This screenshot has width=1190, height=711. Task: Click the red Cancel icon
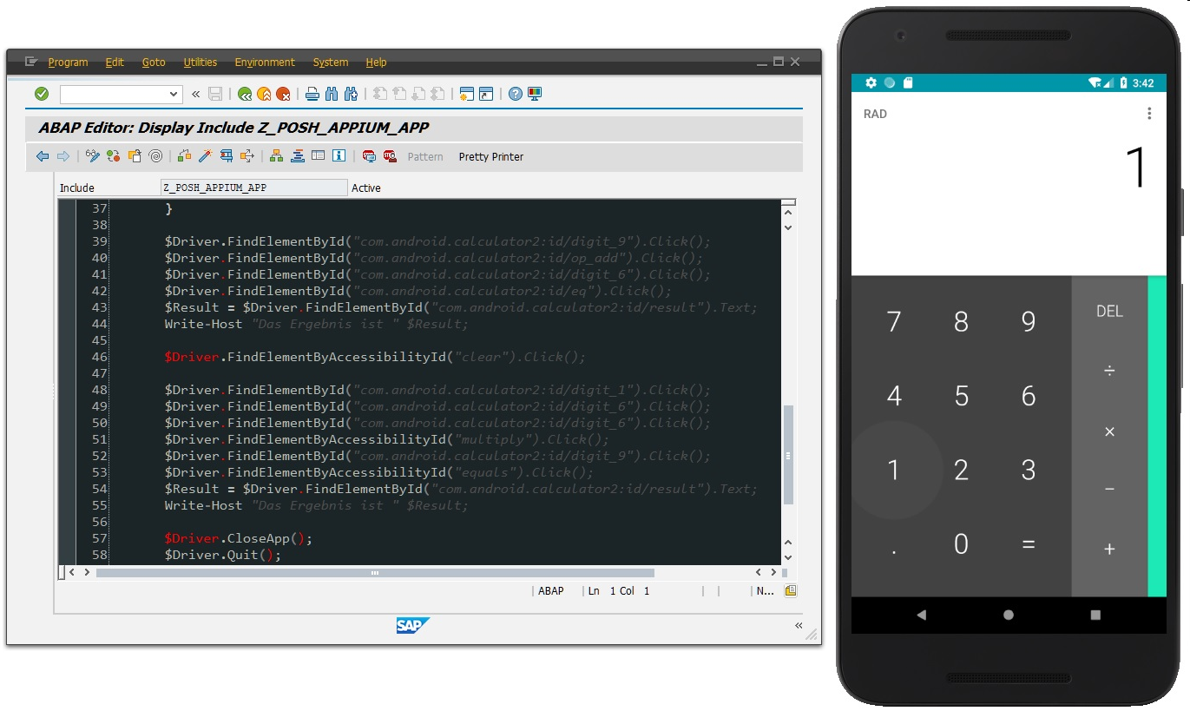(283, 94)
